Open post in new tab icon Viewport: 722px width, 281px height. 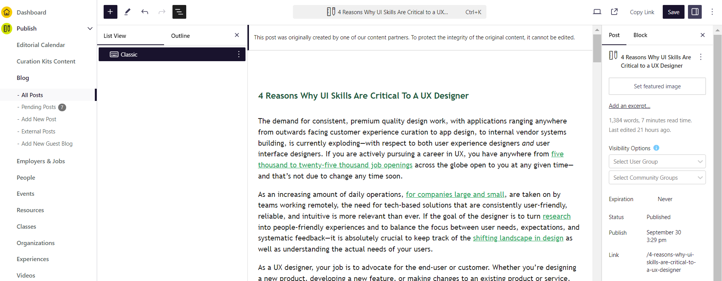(614, 12)
